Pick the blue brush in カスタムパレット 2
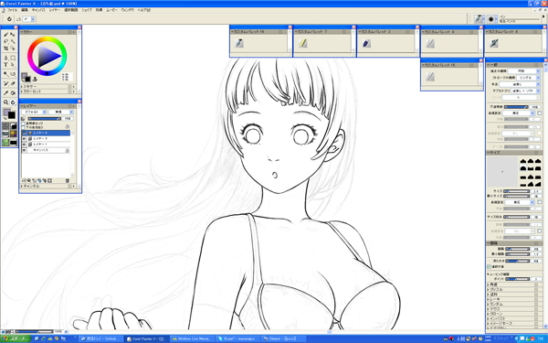 point(366,43)
